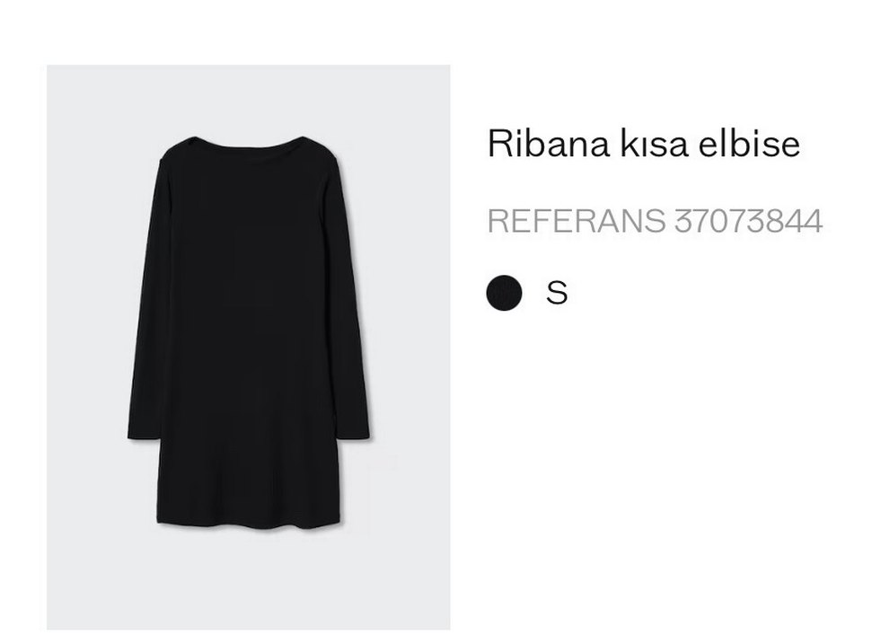Open the black dress product image
Image resolution: width=872 pixels, height=635 pixels.
249,346
